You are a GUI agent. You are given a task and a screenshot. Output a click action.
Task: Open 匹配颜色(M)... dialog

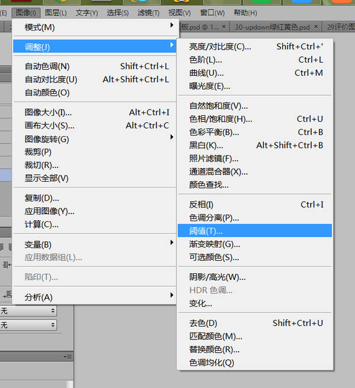pyautogui.click(x=255, y=337)
